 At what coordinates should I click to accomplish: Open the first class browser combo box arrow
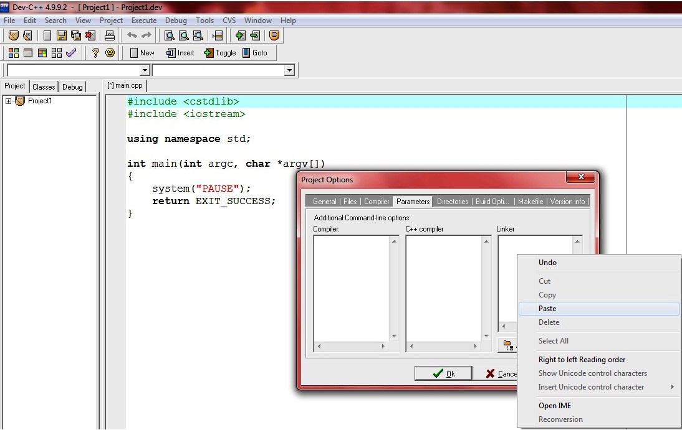pyautogui.click(x=145, y=70)
